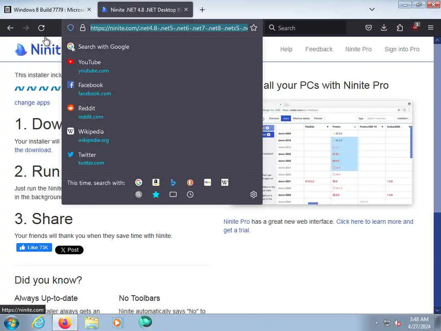Open a new tab with plus button

click(202, 10)
